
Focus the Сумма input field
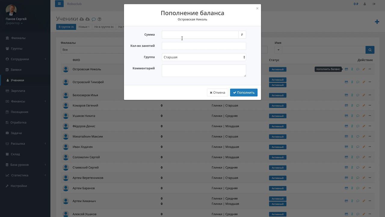pyautogui.click(x=200, y=35)
